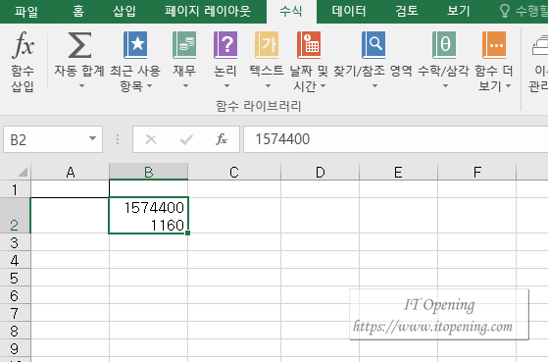Image resolution: width=548 pixels, height=362 pixels.
Task: Open the Name Box dropdown arrow
Action: (92, 139)
